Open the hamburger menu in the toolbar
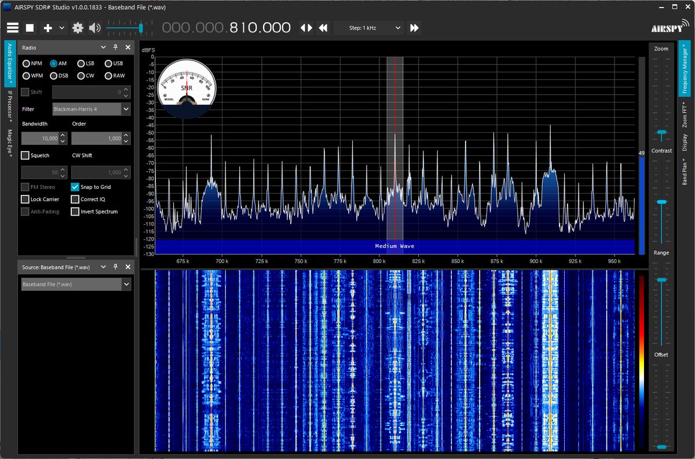 point(13,27)
